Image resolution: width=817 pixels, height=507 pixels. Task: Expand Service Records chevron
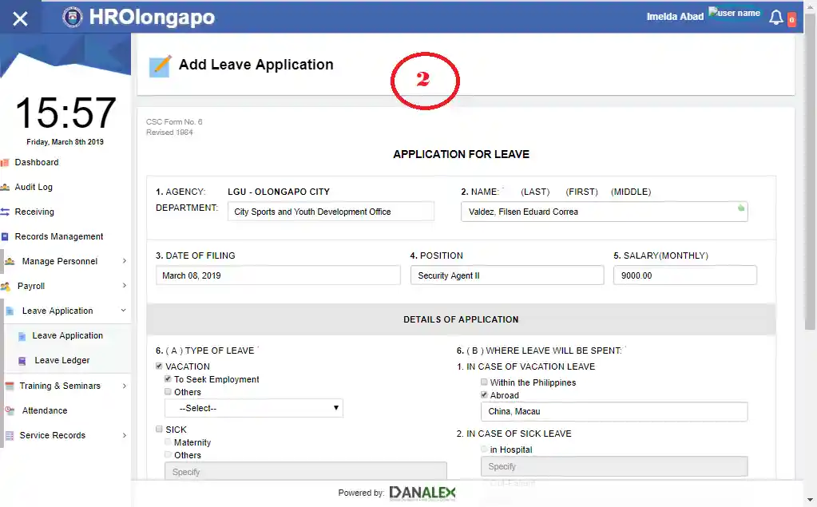pyautogui.click(x=125, y=436)
